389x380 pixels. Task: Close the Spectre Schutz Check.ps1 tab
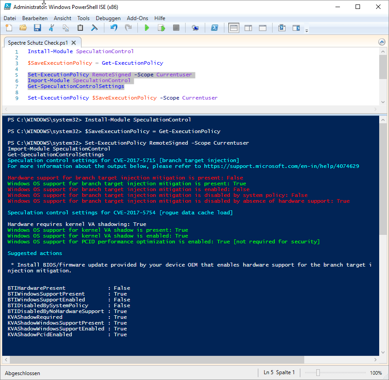[x=74, y=43]
